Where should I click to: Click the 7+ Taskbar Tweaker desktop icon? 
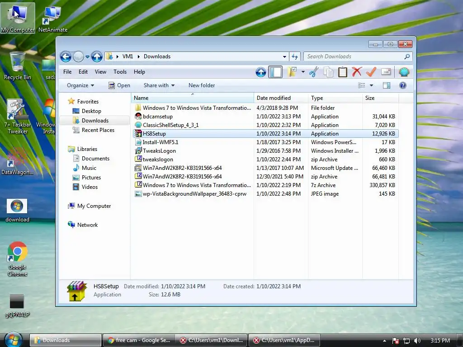(18, 117)
